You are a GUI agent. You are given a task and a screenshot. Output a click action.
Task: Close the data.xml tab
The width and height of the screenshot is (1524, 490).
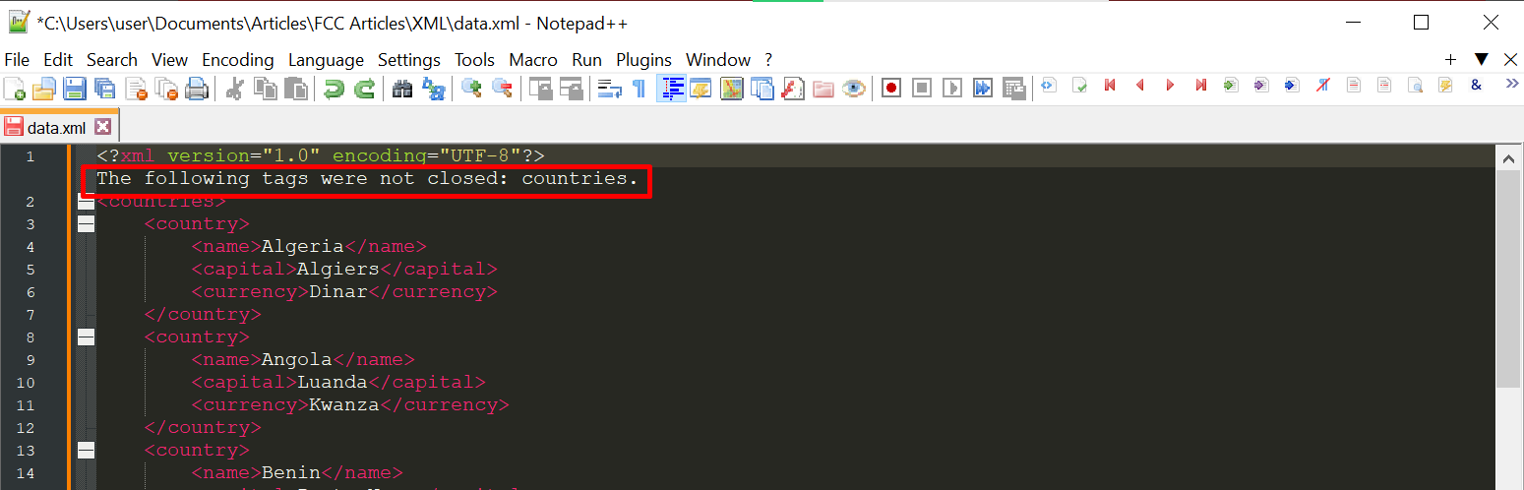102,127
